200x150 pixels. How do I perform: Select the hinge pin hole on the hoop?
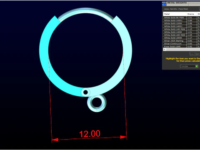[85, 92]
